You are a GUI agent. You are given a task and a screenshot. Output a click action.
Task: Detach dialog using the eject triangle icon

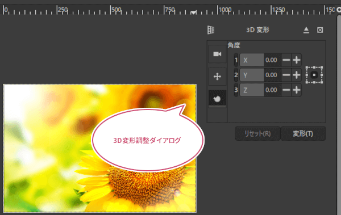click(x=306, y=30)
